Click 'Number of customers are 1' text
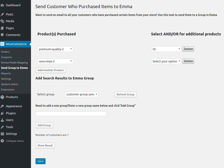The image size is (224, 168). click(x=52, y=135)
